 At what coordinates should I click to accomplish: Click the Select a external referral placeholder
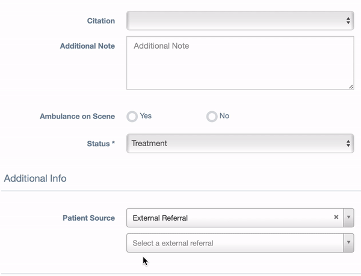tap(173, 243)
